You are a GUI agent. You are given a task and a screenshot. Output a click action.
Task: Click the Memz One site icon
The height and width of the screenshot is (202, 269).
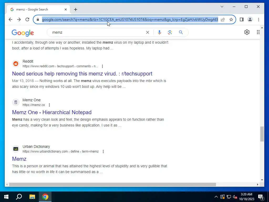(16, 102)
